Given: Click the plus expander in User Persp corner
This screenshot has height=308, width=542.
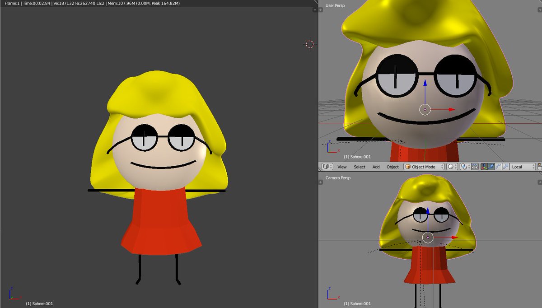Looking at the screenshot, I should [x=539, y=9].
